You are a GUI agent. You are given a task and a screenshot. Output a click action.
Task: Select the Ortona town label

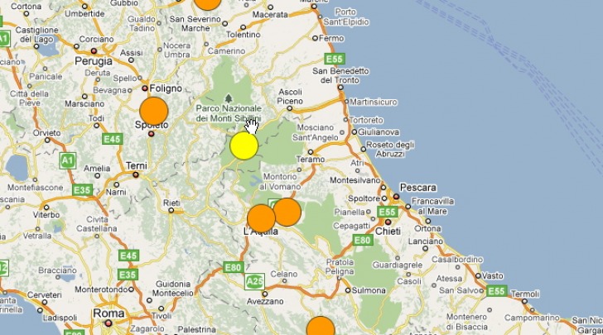click(x=427, y=228)
